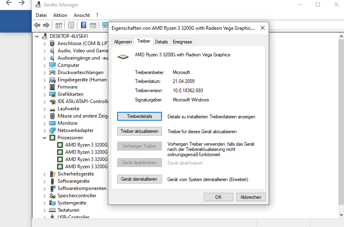
Task: Expand the Systemgeräte node
Action: click(45, 203)
